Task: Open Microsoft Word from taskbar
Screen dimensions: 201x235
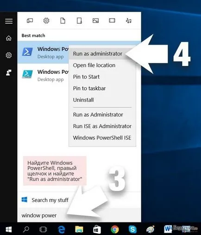Action: 168,229
